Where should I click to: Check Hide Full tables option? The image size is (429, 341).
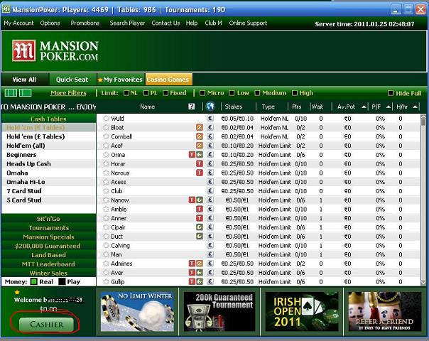point(391,93)
